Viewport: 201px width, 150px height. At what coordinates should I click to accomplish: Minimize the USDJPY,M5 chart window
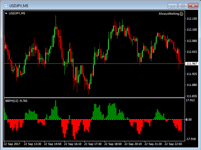click(172, 5)
